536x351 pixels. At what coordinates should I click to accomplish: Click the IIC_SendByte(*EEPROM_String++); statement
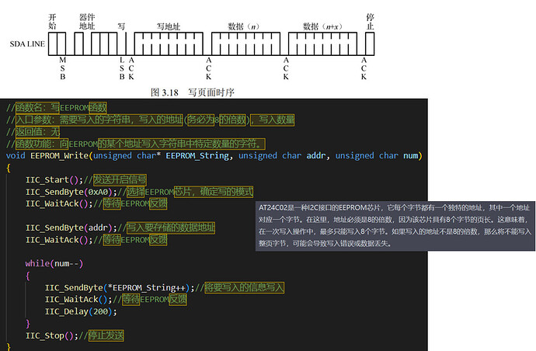pyautogui.click(x=120, y=288)
